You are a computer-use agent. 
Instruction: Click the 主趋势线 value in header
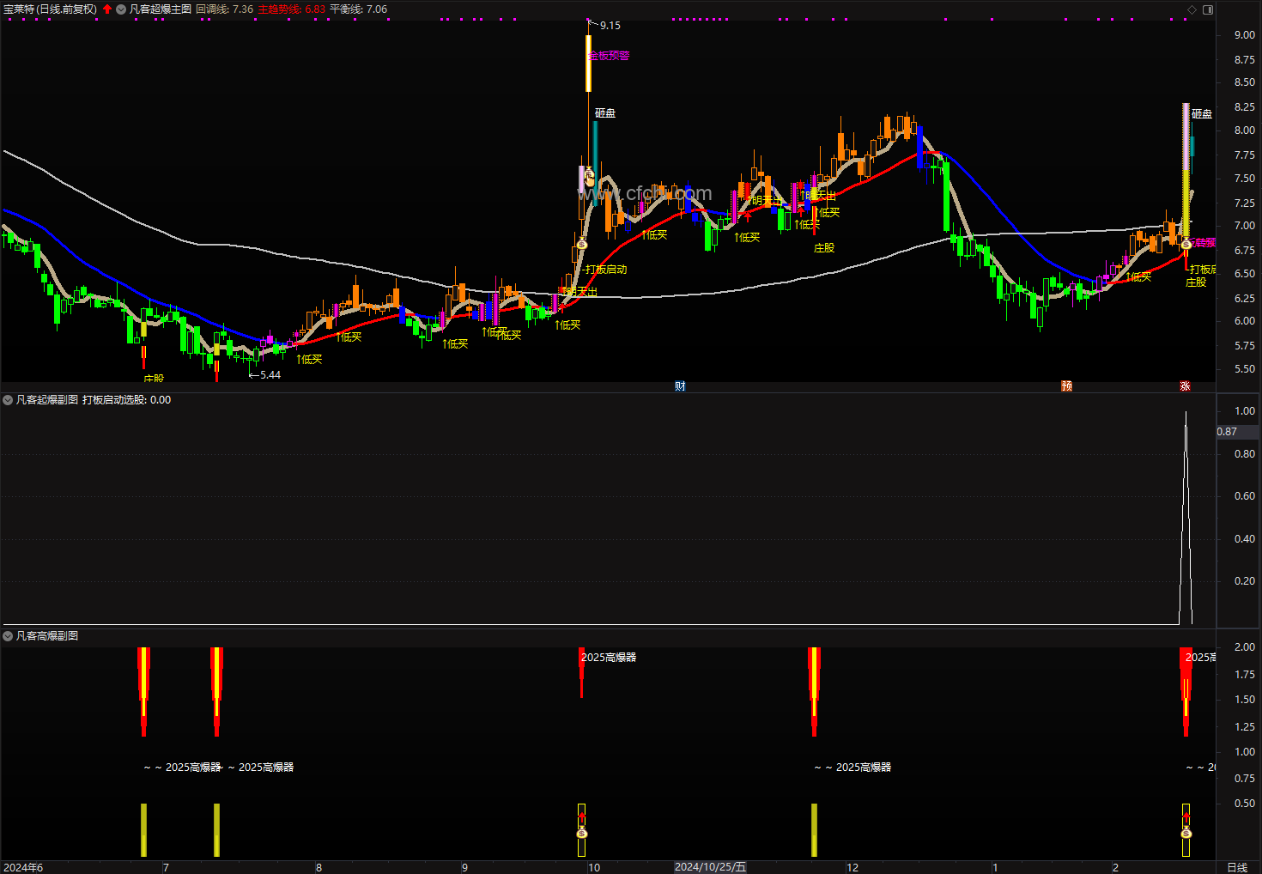click(x=292, y=9)
